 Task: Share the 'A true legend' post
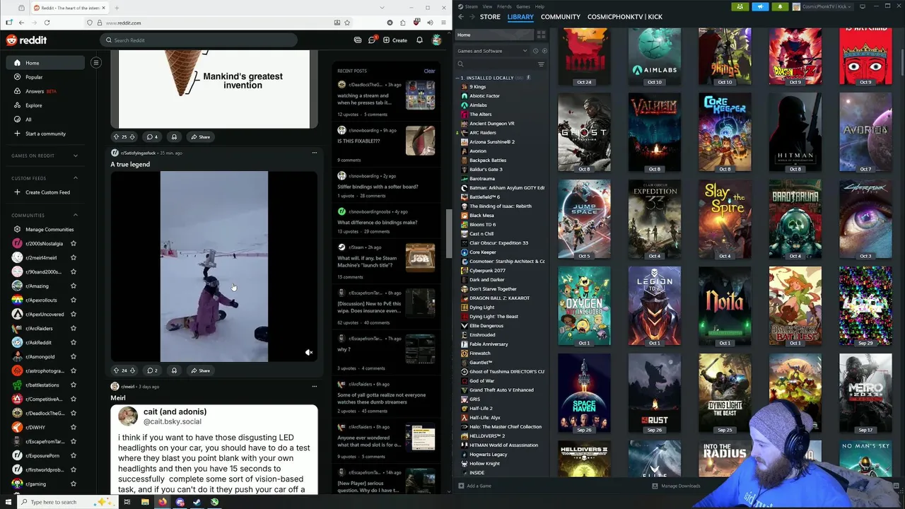click(x=200, y=370)
